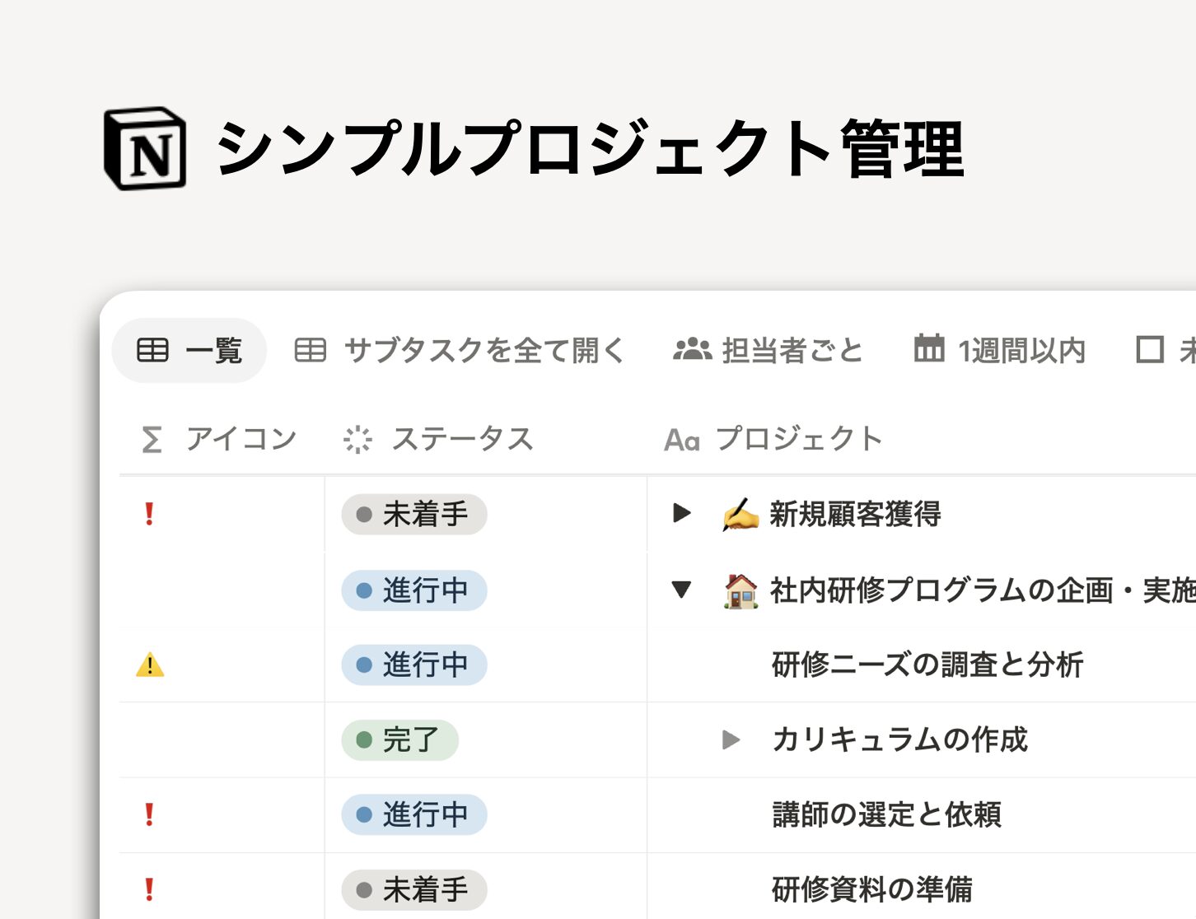Image resolution: width=1196 pixels, height=919 pixels.
Task: Click the プロジェクト column header
Action: pos(774,439)
